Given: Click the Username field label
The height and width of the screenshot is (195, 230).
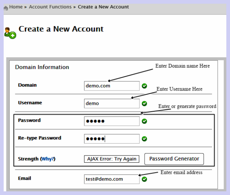Looking at the screenshot, I should pos(30,102).
